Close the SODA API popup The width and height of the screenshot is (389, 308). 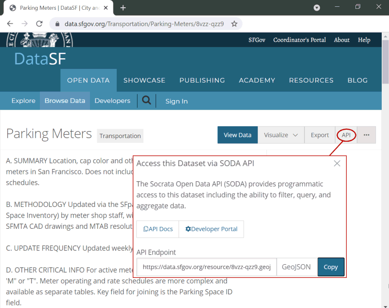pyautogui.click(x=337, y=164)
